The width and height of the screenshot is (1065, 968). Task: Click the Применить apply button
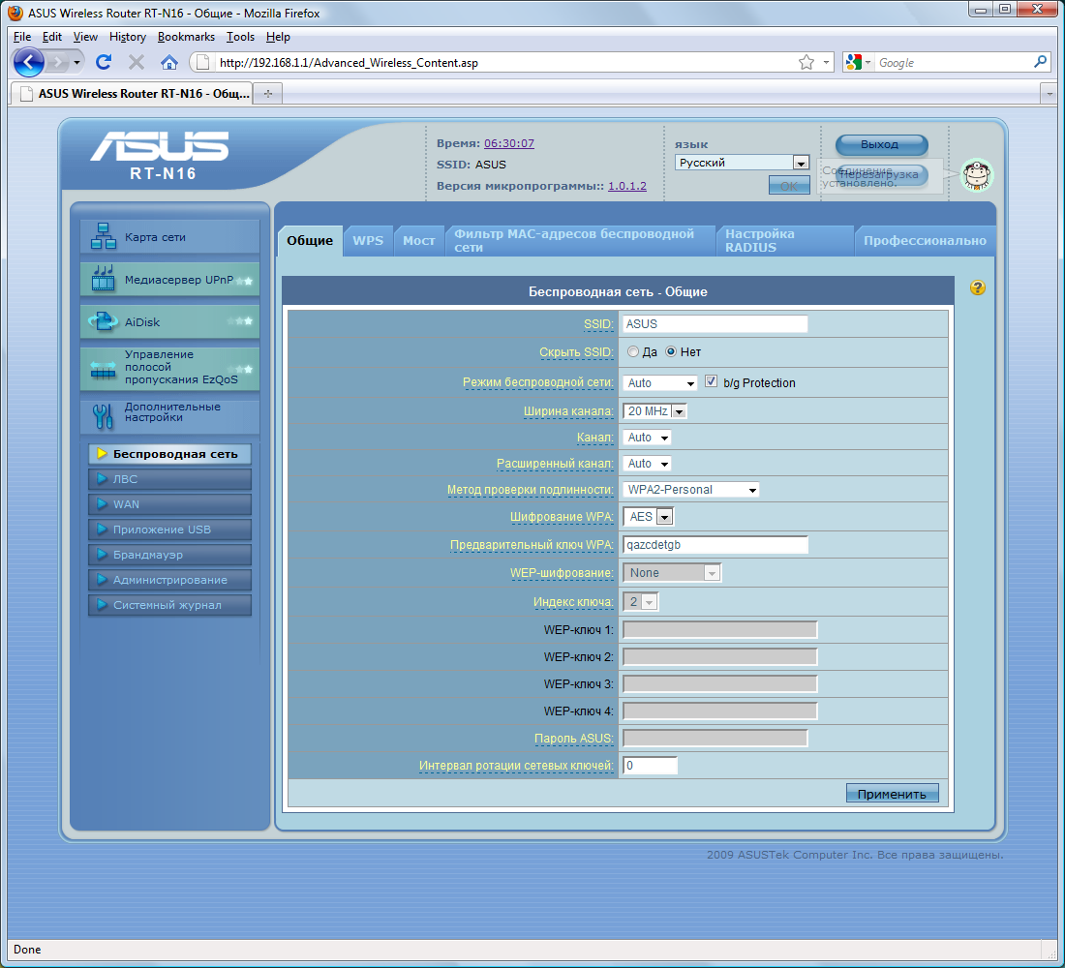[x=892, y=794]
